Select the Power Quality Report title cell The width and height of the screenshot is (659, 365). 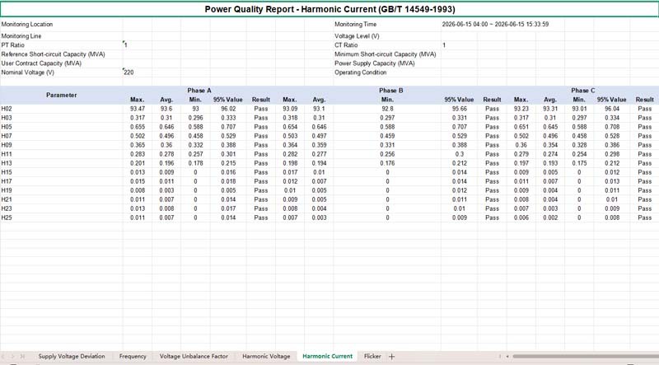click(x=329, y=9)
